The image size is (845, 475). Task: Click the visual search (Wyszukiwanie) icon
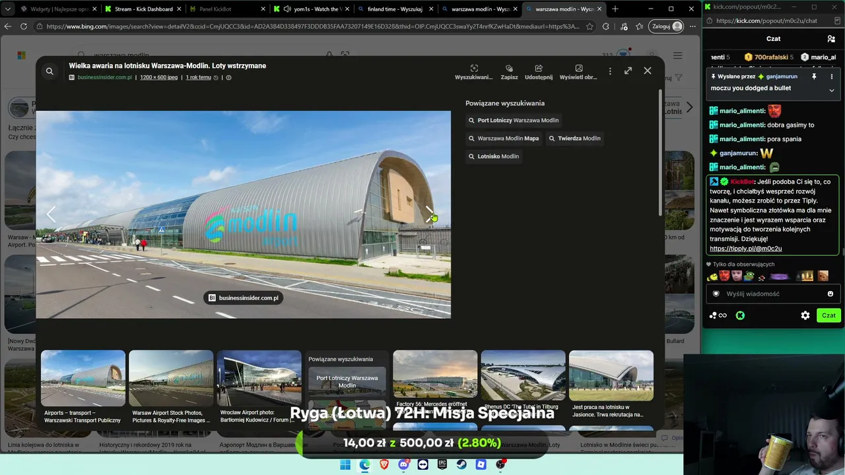pyautogui.click(x=473, y=72)
